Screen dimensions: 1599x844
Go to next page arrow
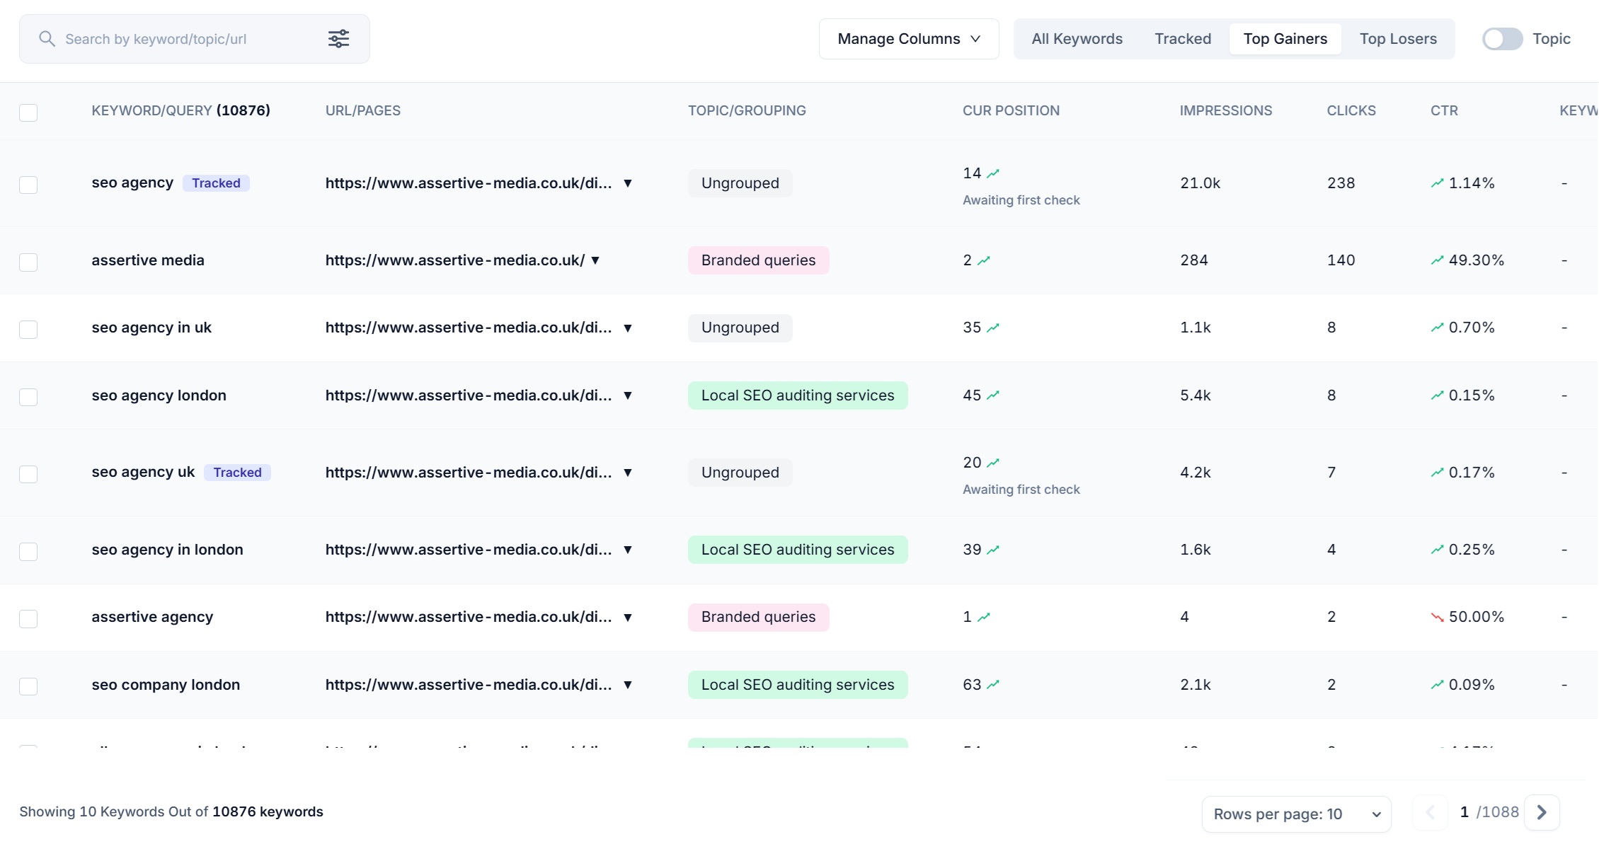pos(1542,812)
